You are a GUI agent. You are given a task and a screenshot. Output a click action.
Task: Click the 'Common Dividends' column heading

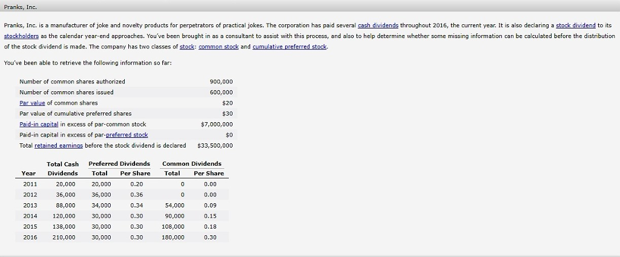tap(192, 164)
